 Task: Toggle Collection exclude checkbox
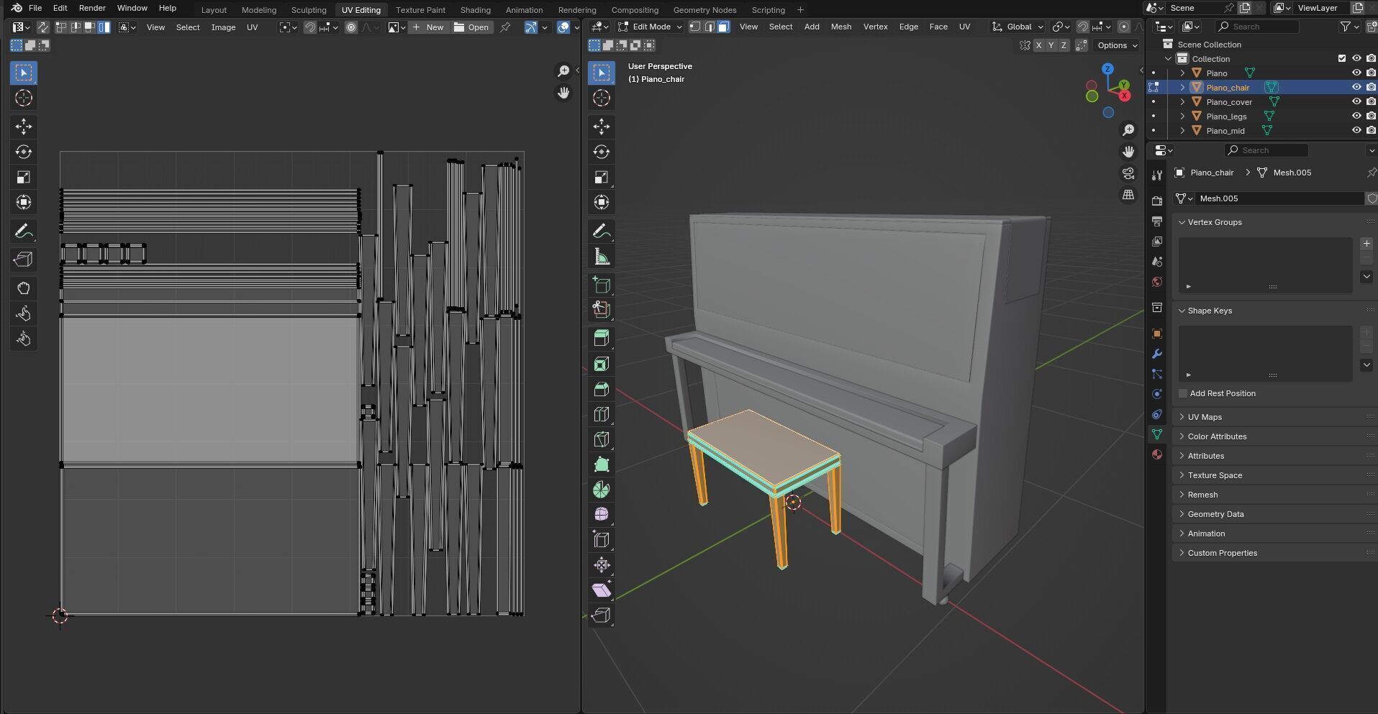[x=1341, y=58]
